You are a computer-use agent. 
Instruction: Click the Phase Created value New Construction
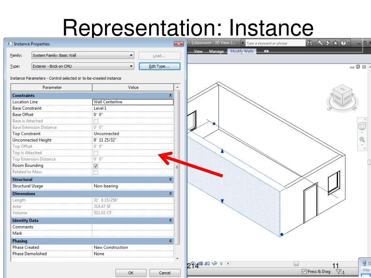coord(133,247)
